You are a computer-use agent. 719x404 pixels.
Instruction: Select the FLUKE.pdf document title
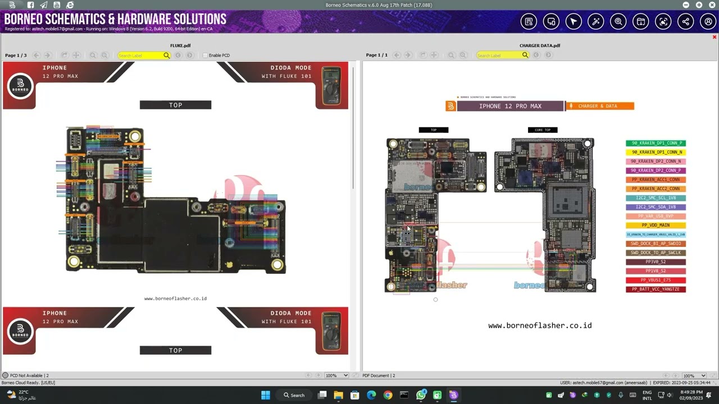click(180, 45)
